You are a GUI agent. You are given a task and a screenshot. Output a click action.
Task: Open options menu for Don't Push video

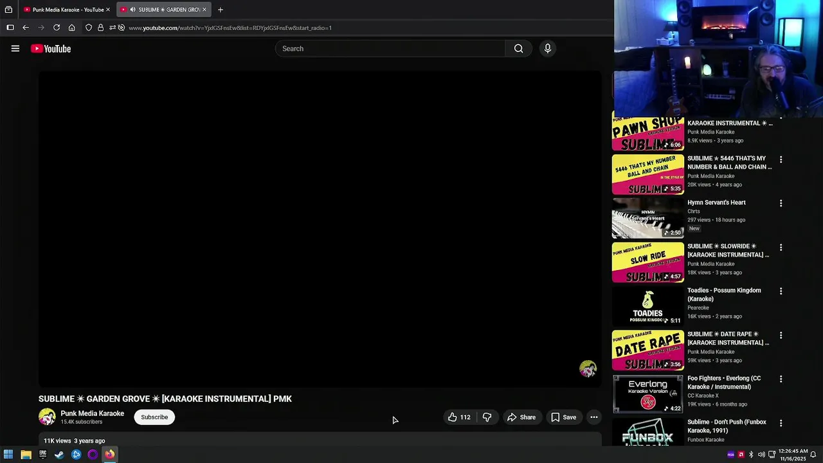coord(781,423)
